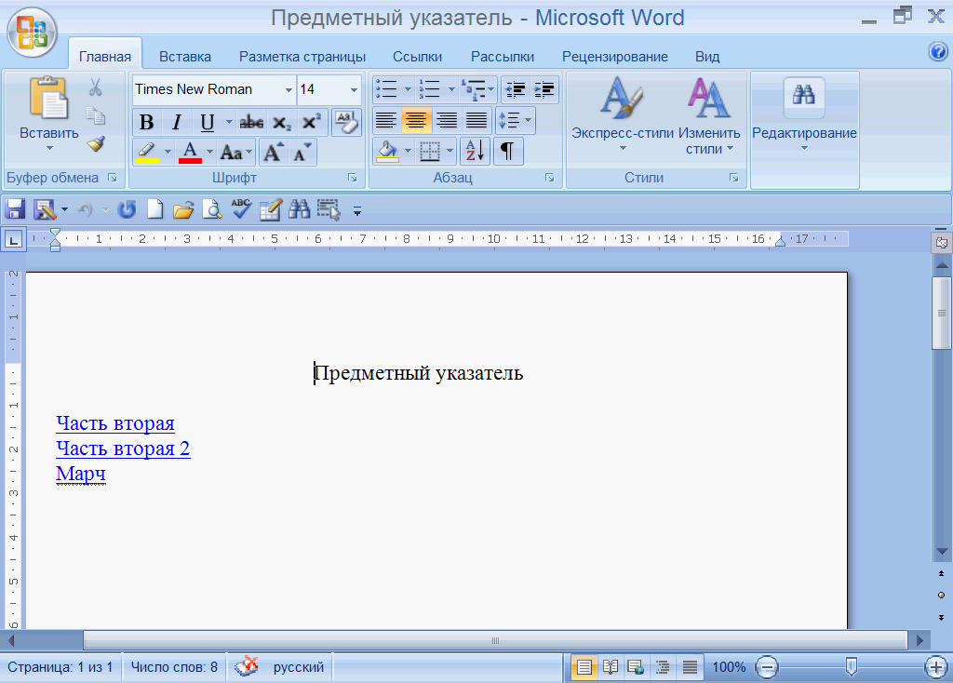The image size is (953, 683).
Task: Switch to the Вставка tab
Action: (185, 57)
